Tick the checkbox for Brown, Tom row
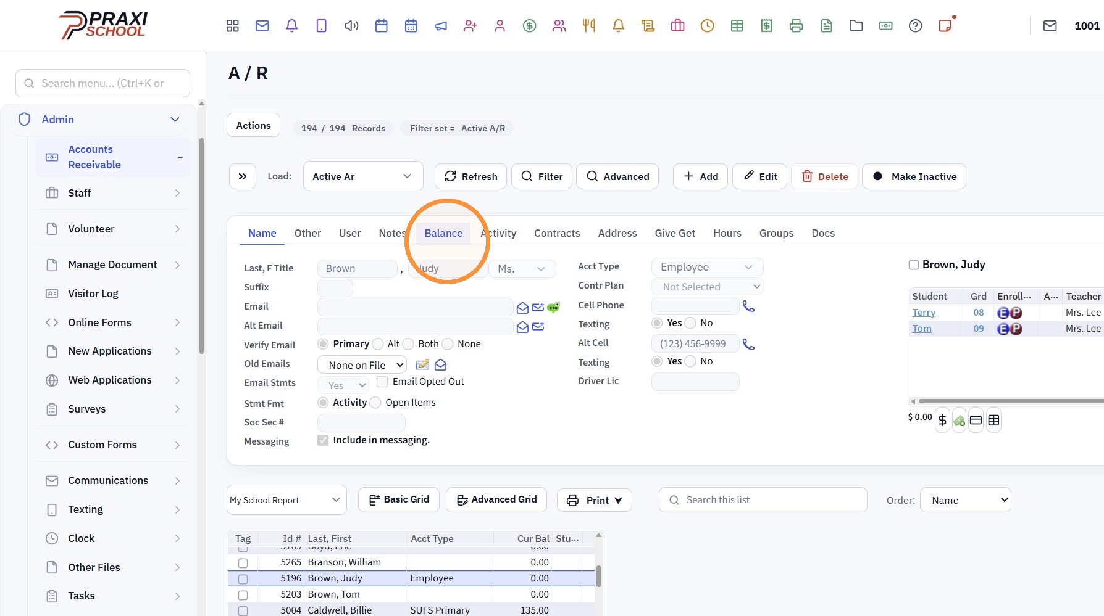1104x616 pixels. coord(243,595)
